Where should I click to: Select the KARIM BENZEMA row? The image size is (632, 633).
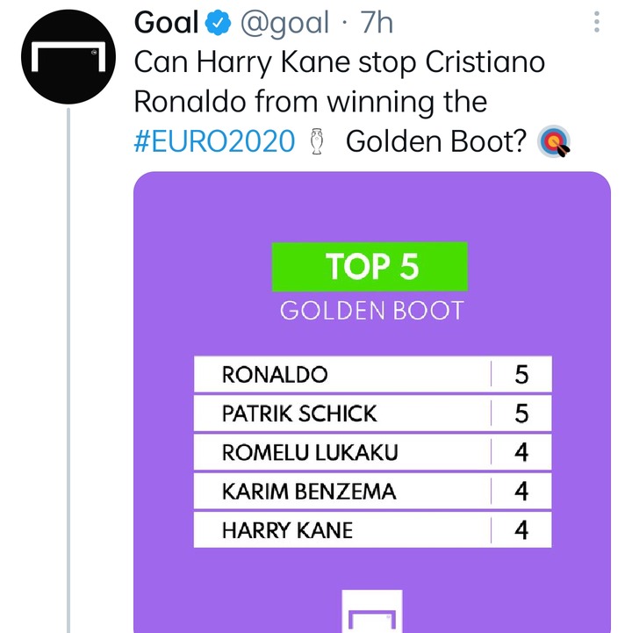pos(372,491)
